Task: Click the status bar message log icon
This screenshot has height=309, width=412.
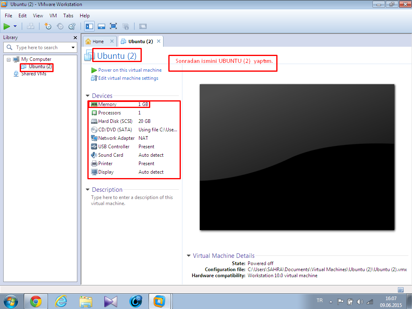Action: tap(401, 290)
